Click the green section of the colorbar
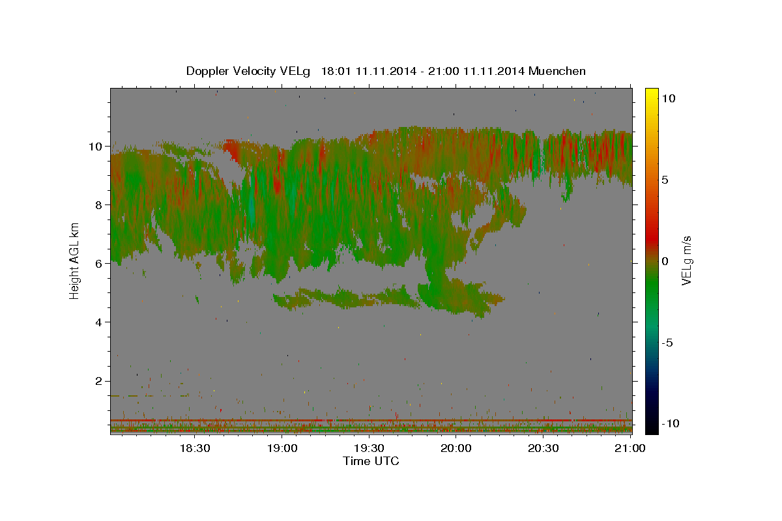The image size is (782, 521). [x=651, y=287]
